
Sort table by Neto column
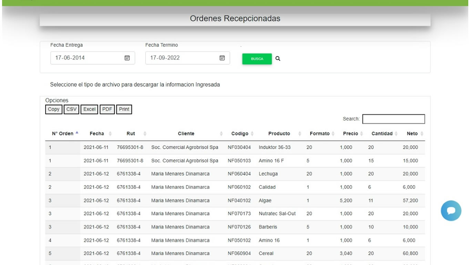click(x=412, y=134)
